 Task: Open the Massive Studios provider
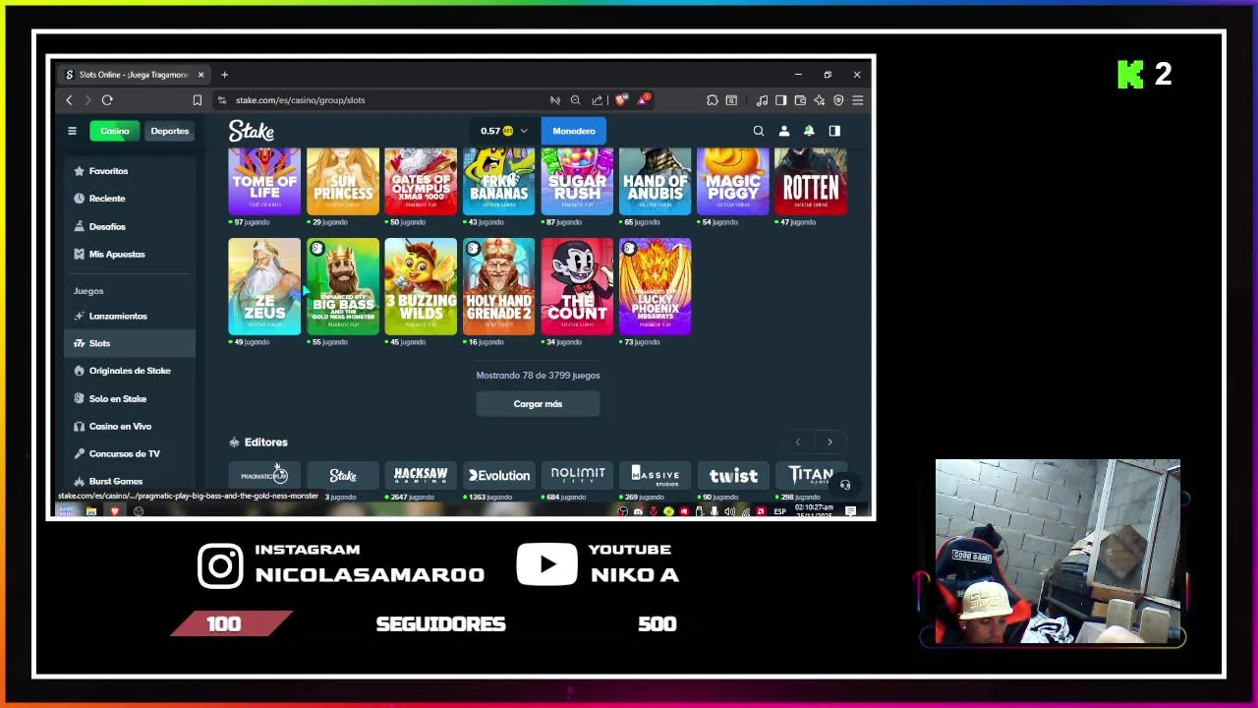point(656,476)
